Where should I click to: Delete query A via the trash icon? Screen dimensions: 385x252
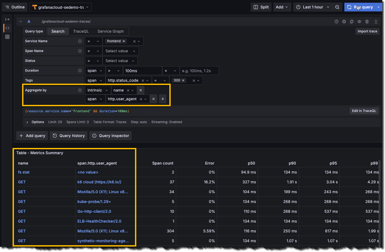tap(367, 21)
